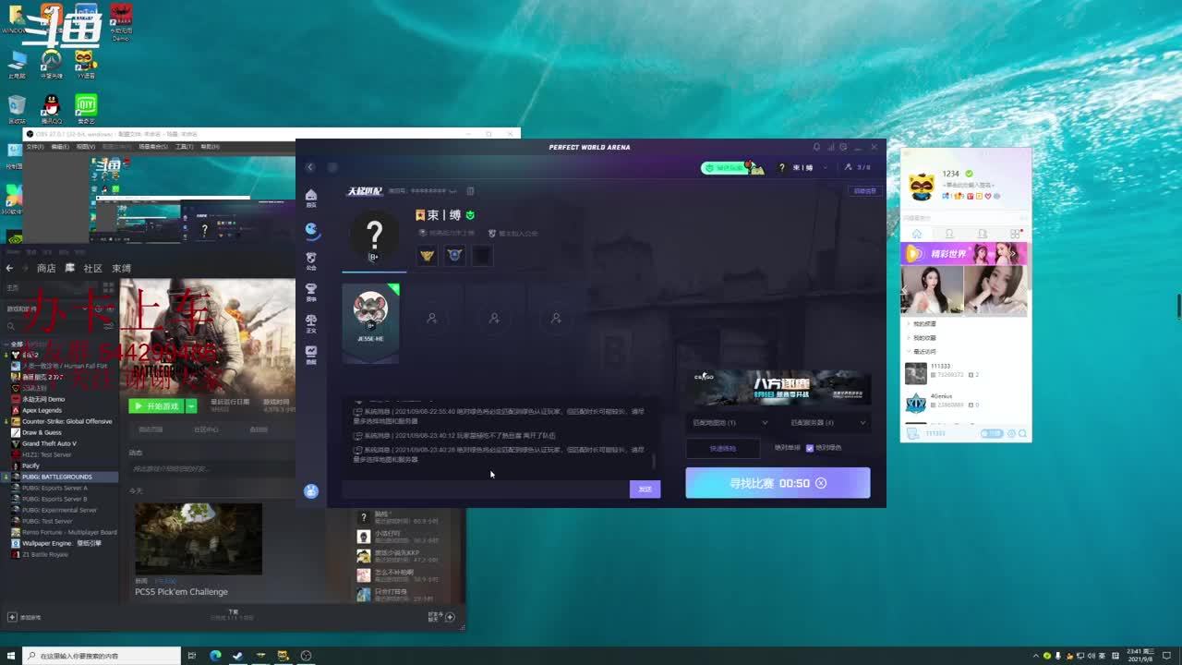Image resolution: width=1182 pixels, height=665 pixels.
Task: Toggle the 绝对绿色 checkbox
Action: pyautogui.click(x=810, y=448)
